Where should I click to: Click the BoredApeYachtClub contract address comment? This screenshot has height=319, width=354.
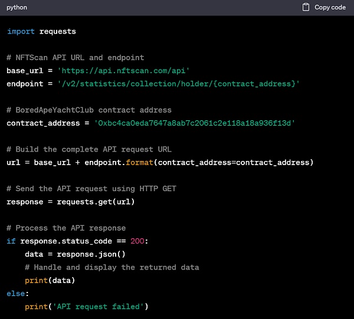tap(89, 110)
